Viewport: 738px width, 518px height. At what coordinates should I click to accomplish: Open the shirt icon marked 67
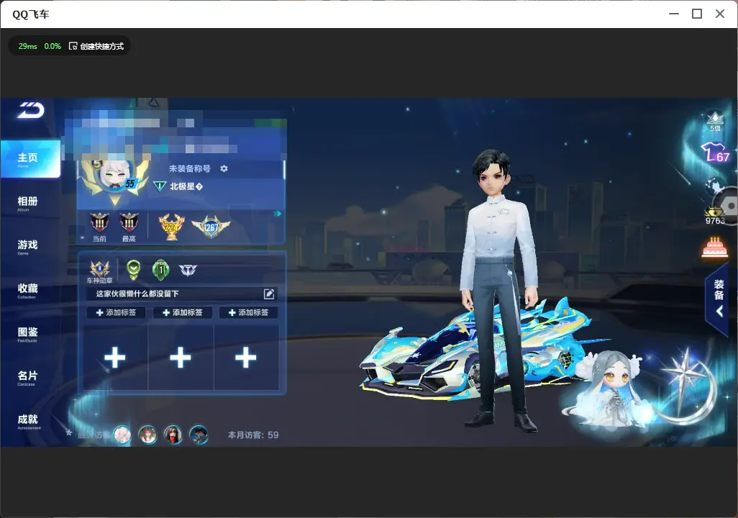(716, 153)
